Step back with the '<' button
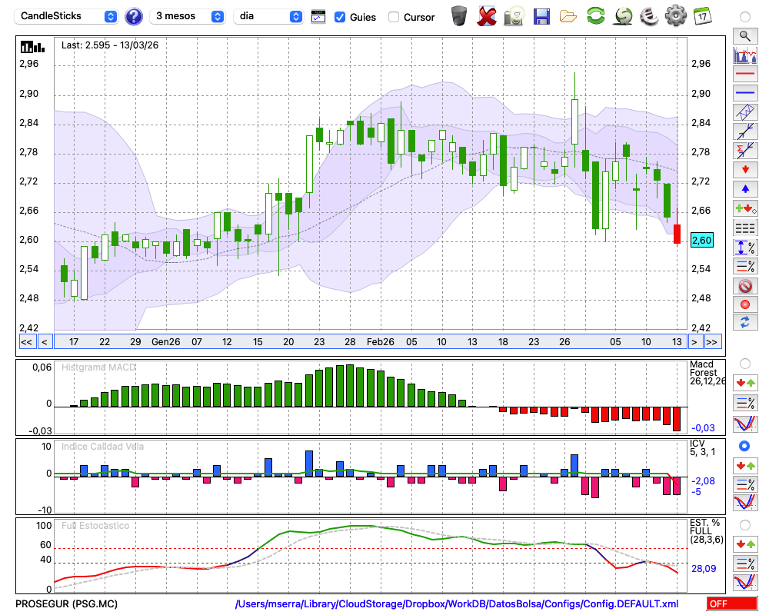Viewport: 769px width, 615px height. 44,342
